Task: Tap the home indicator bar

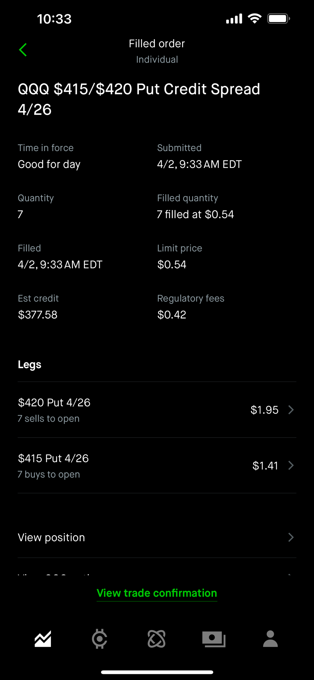Action: pos(157,672)
